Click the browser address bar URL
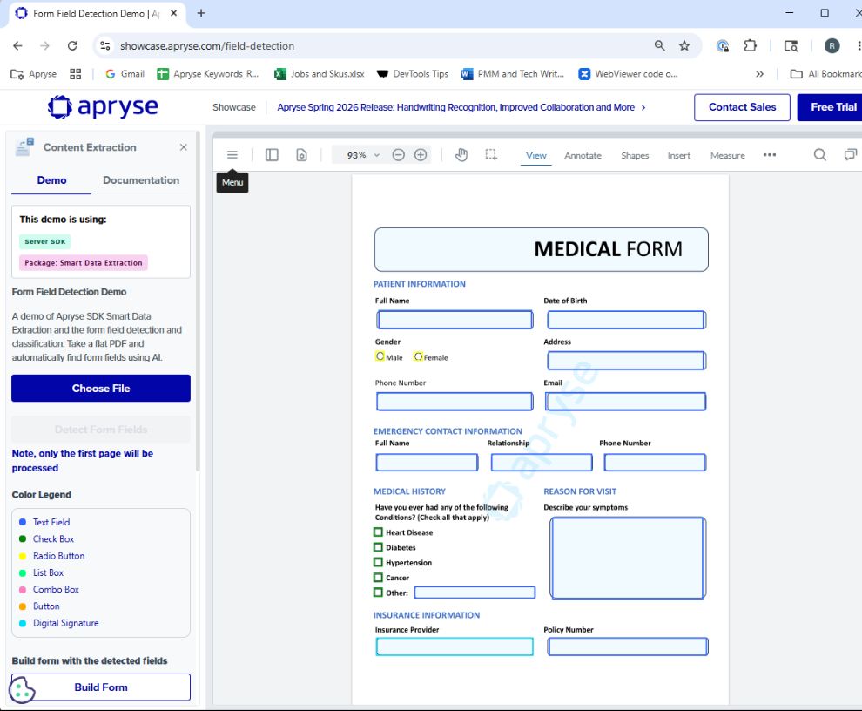The height and width of the screenshot is (711, 862). [206, 45]
